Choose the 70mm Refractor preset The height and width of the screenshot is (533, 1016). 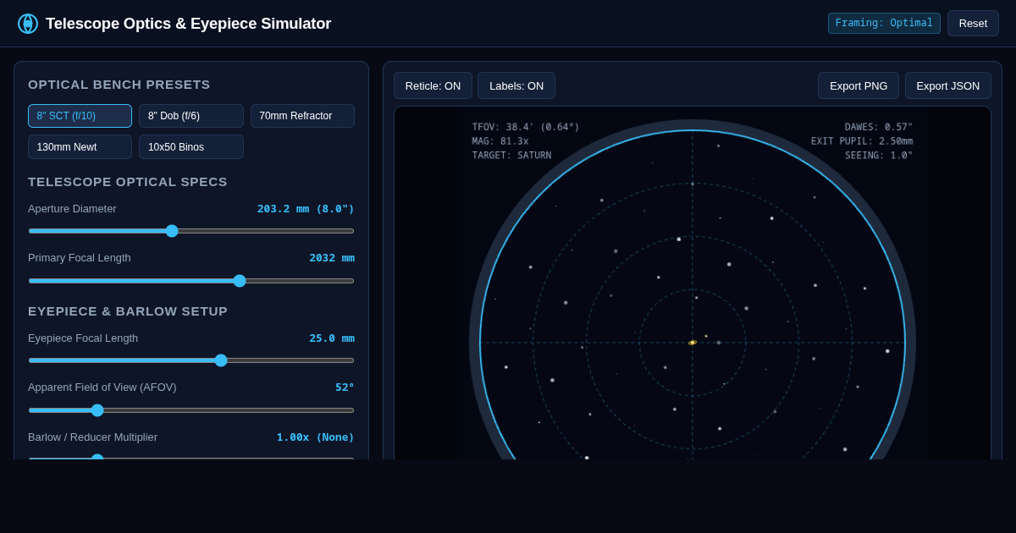click(x=302, y=116)
